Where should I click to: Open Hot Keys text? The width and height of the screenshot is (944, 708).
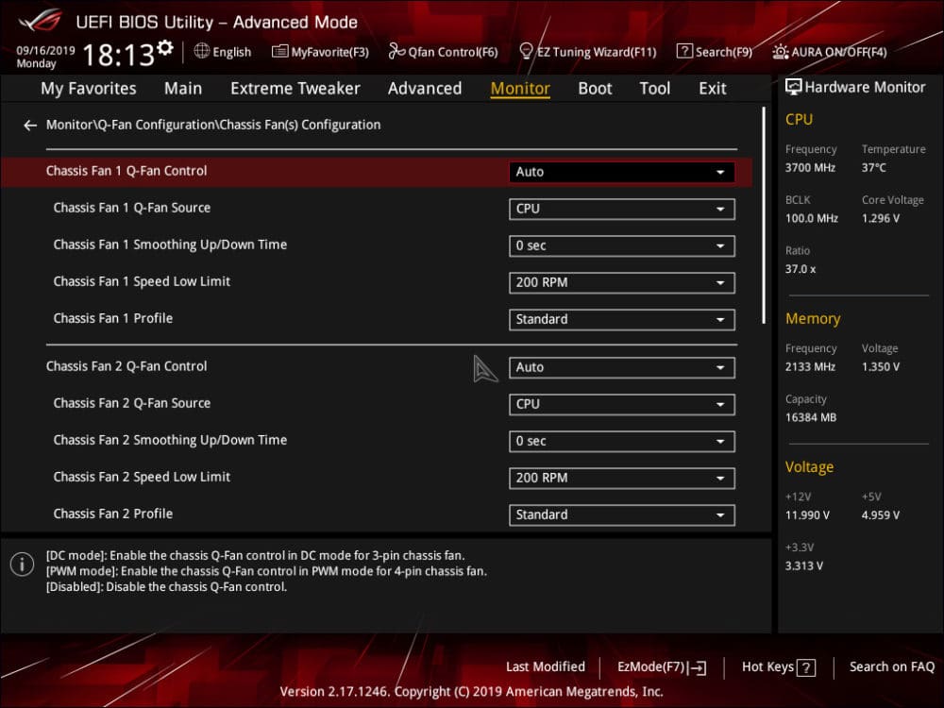click(767, 667)
